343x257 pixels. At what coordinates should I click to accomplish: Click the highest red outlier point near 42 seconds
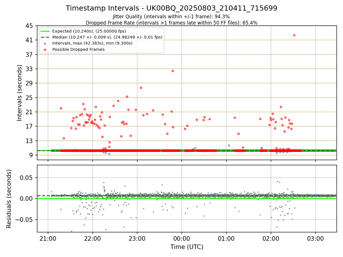294,35
